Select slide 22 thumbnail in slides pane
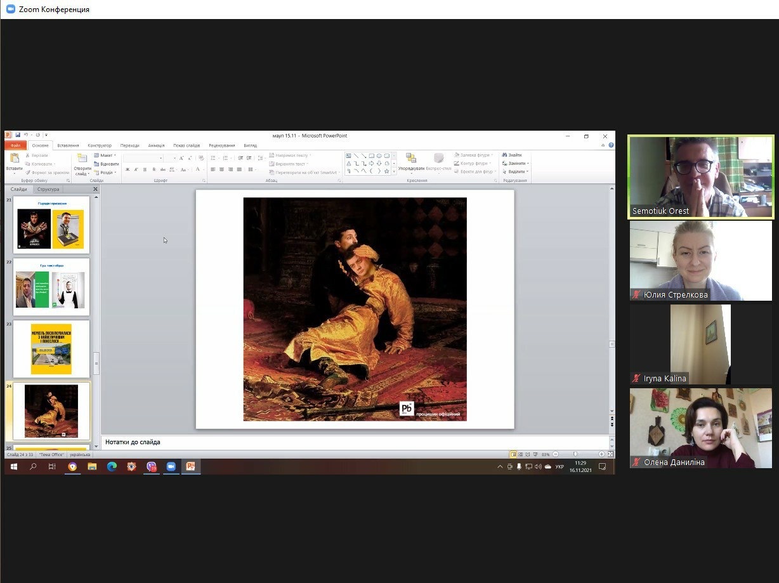Viewport: 779px width, 583px height. [51, 287]
